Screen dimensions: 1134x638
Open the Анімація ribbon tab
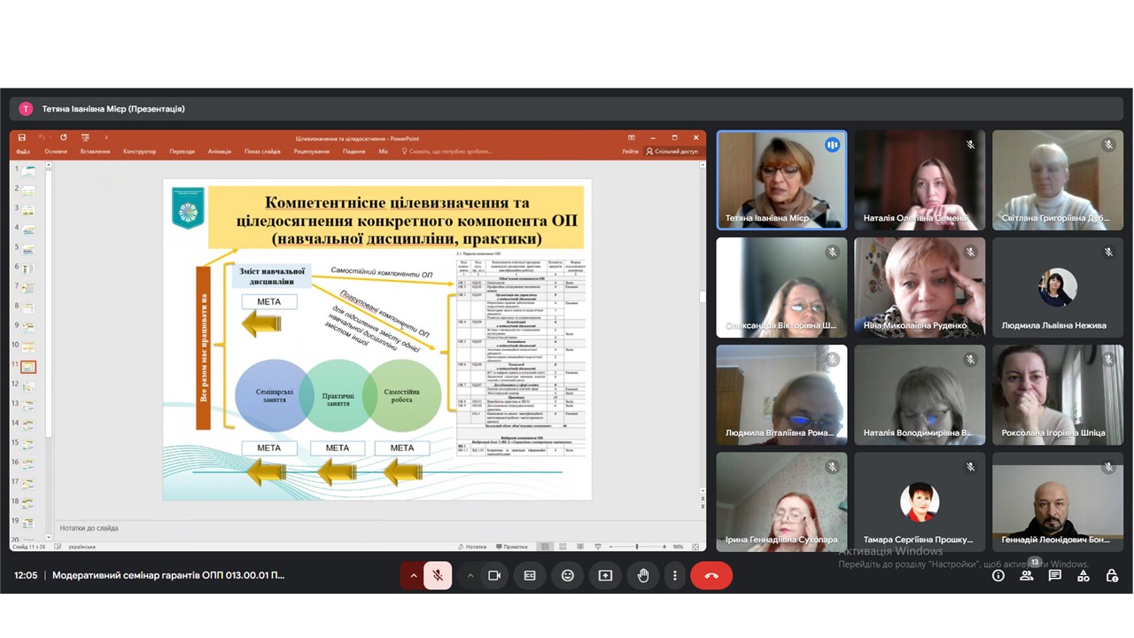[x=220, y=152]
